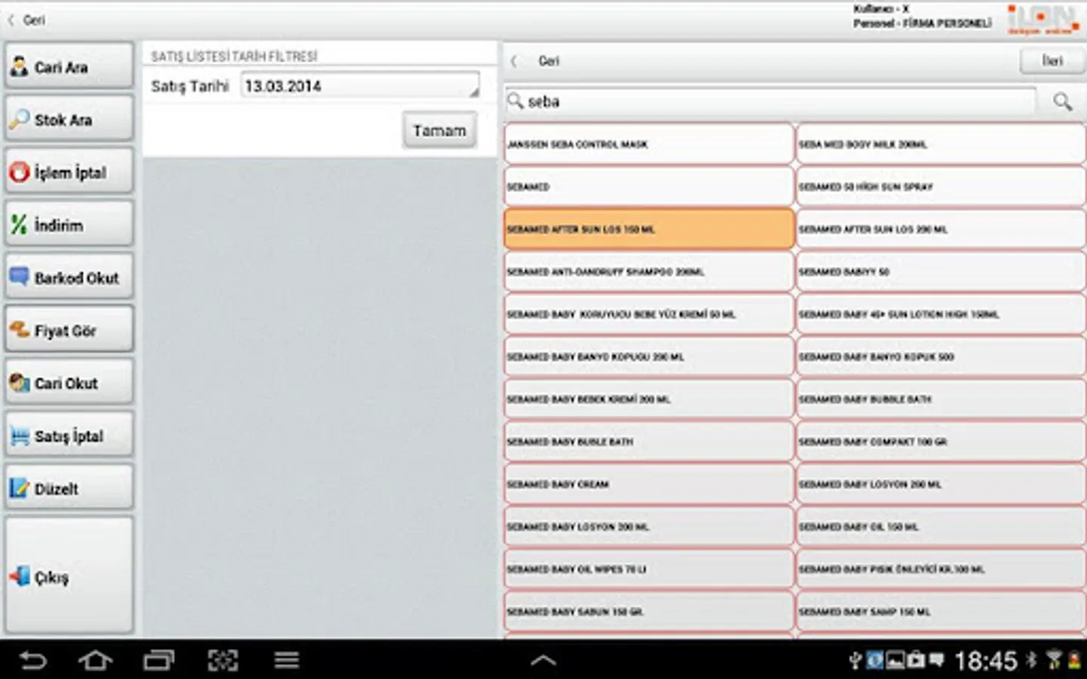Select JANSSEN SEBA CONTROL MASK
This screenshot has height=679, width=1087.
pyautogui.click(x=648, y=144)
